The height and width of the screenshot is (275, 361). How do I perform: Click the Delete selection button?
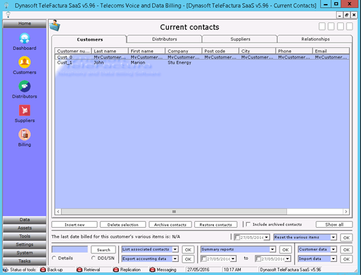click(x=123, y=224)
